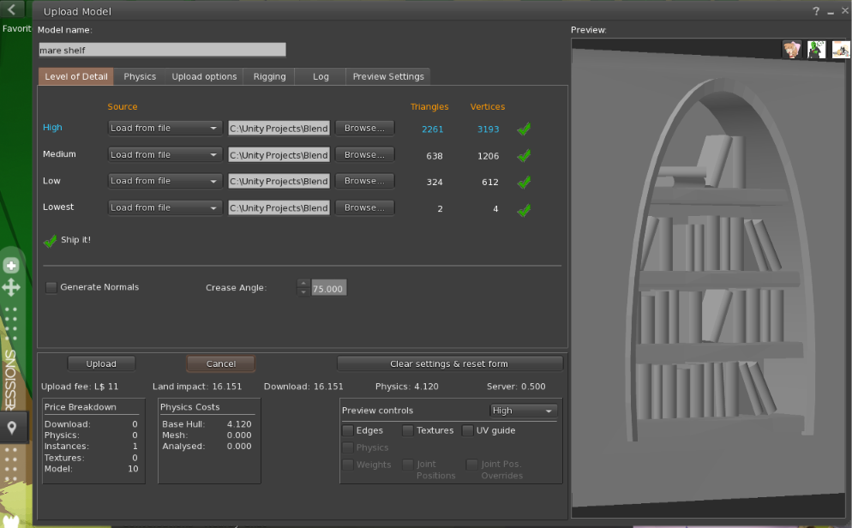This screenshot has height=528, width=852.
Task: Click the Model name text field
Action: [x=162, y=50]
